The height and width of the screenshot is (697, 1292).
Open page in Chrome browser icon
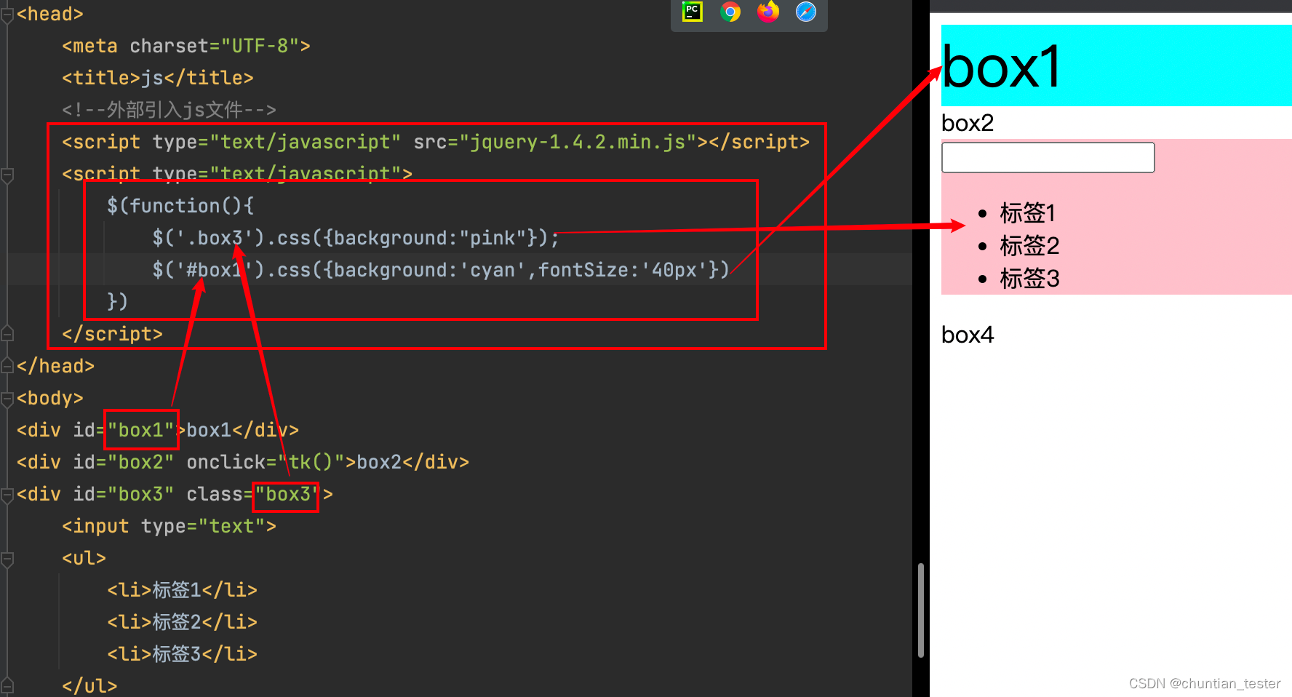[x=730, y=12]
